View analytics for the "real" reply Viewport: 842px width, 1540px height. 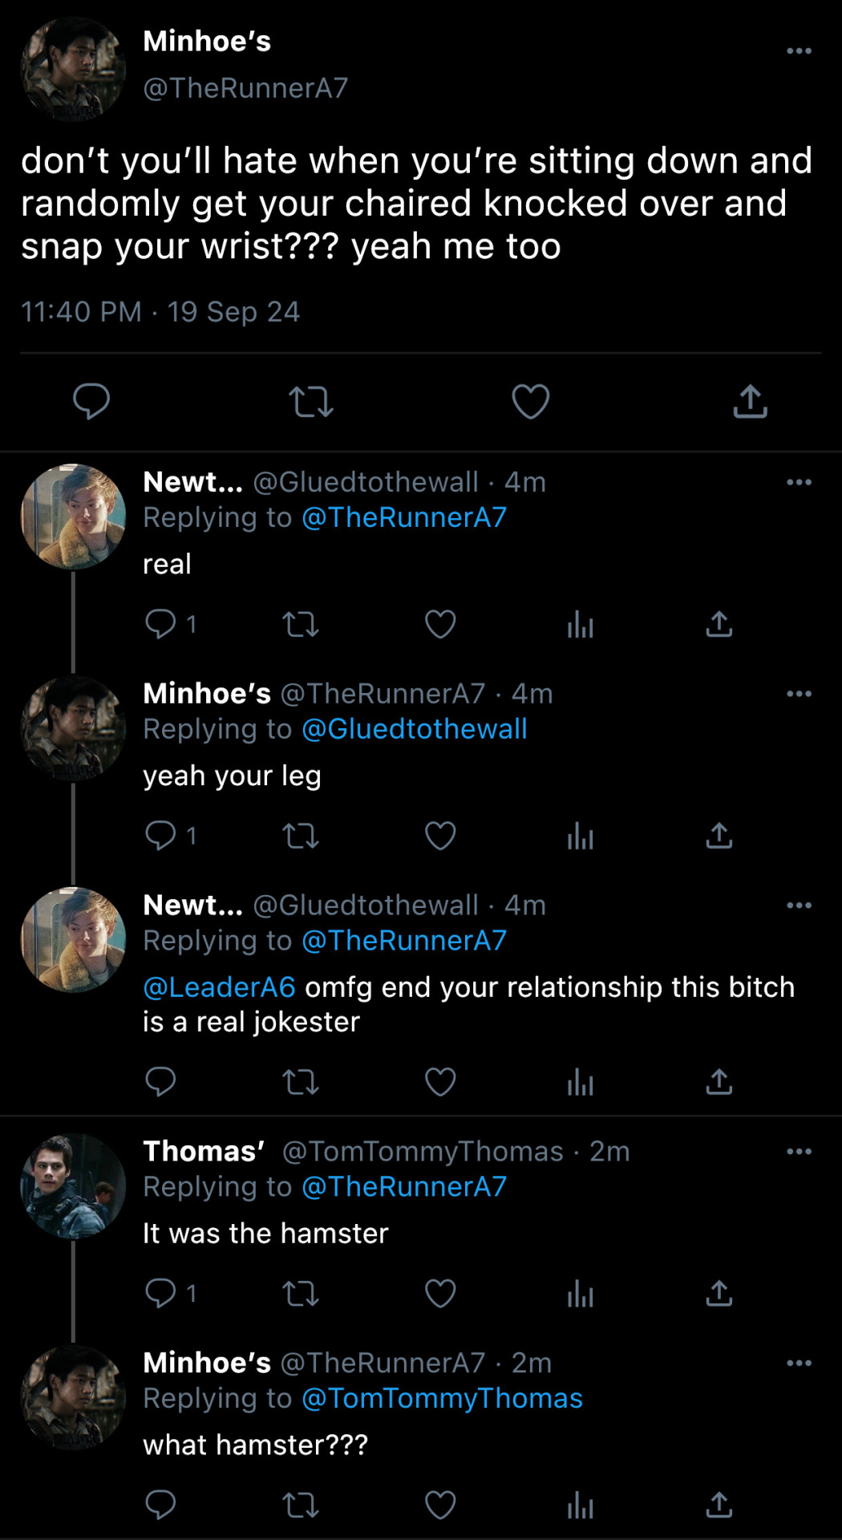580,624
